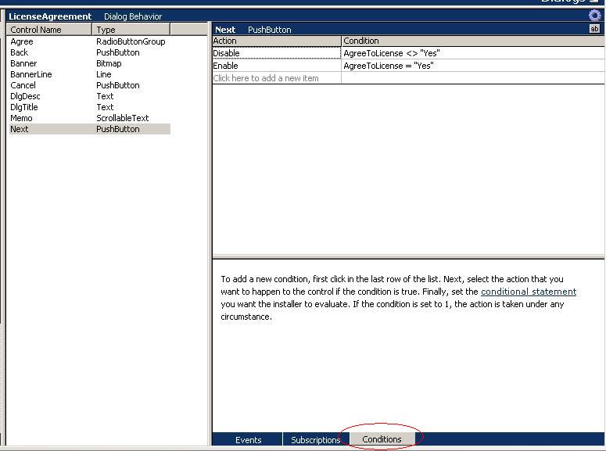606x451 pixels.
Task: Select the DlgTitle text control
Action: [24, 107]
